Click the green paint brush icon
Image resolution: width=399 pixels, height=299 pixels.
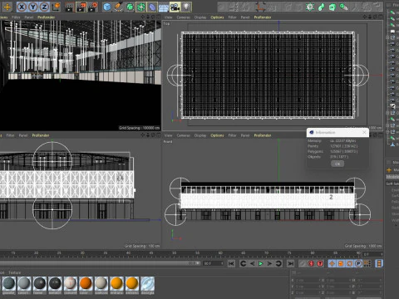point(343,7)
